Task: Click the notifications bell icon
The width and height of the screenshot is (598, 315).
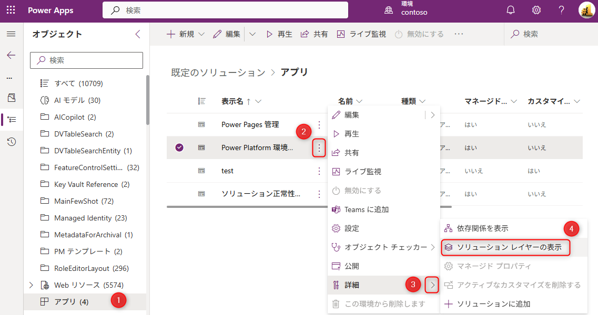Action: pyautogui.click(x=510, y=10)
